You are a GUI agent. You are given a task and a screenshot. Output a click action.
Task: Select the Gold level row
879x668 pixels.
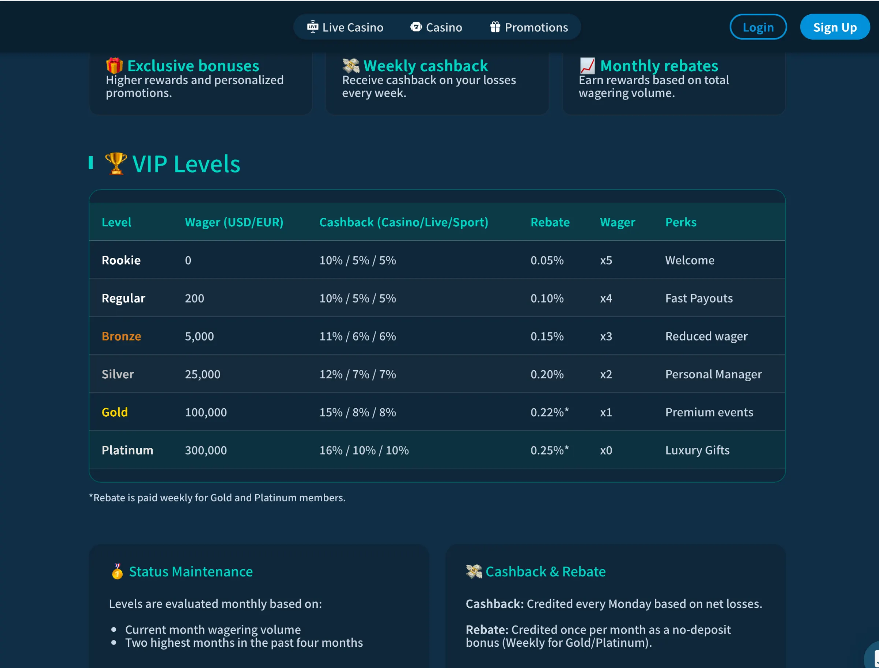click(437, 412)
